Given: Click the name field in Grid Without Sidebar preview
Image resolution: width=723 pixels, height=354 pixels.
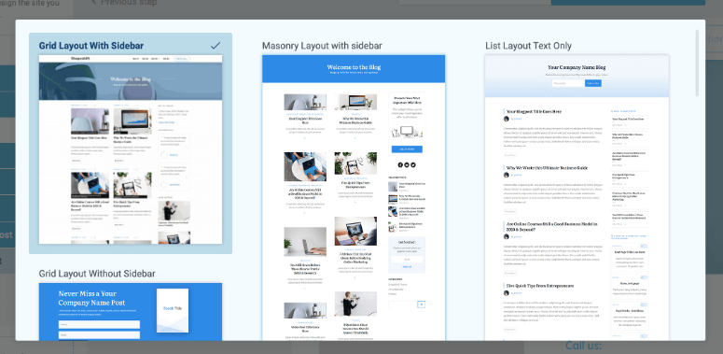Looking at the screenshot, I should click(x=99, y=324).
